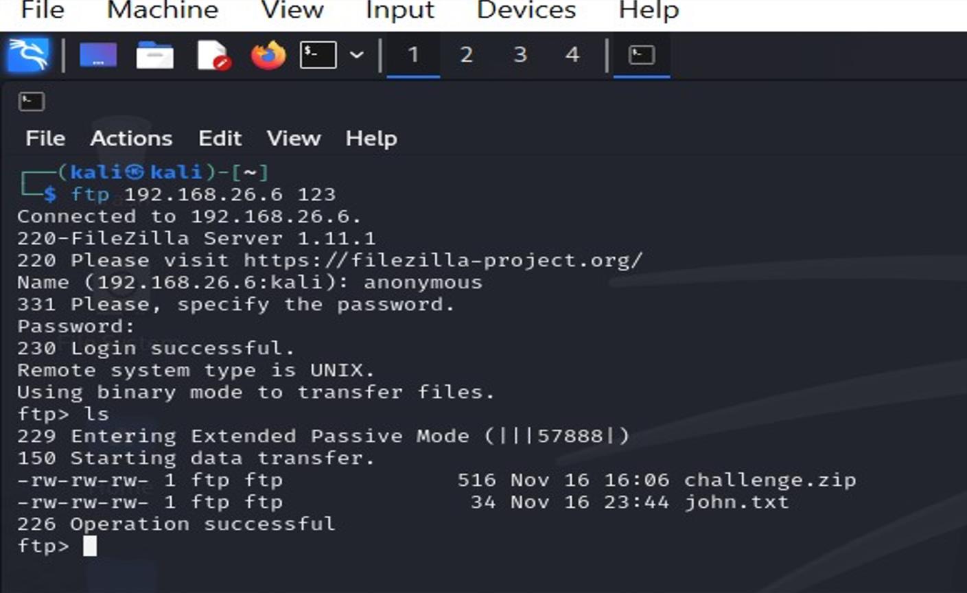Click the window manager icon next to Kali menu

tap(97, 55)
